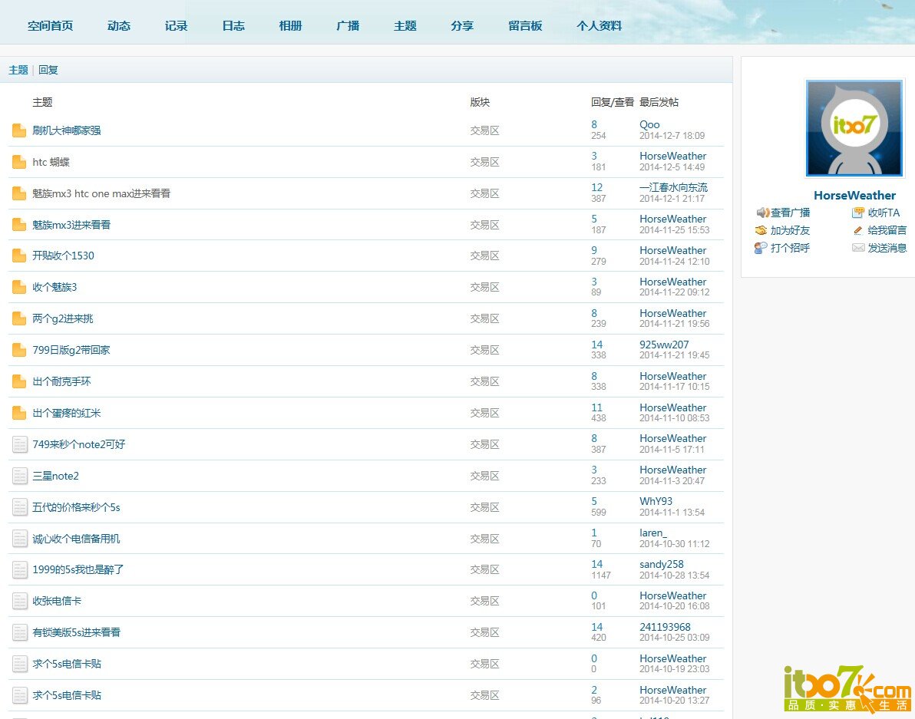Open last poster 一江春水向东流
This screenshot has height=719, width=915.
click(x=673, y=188)
